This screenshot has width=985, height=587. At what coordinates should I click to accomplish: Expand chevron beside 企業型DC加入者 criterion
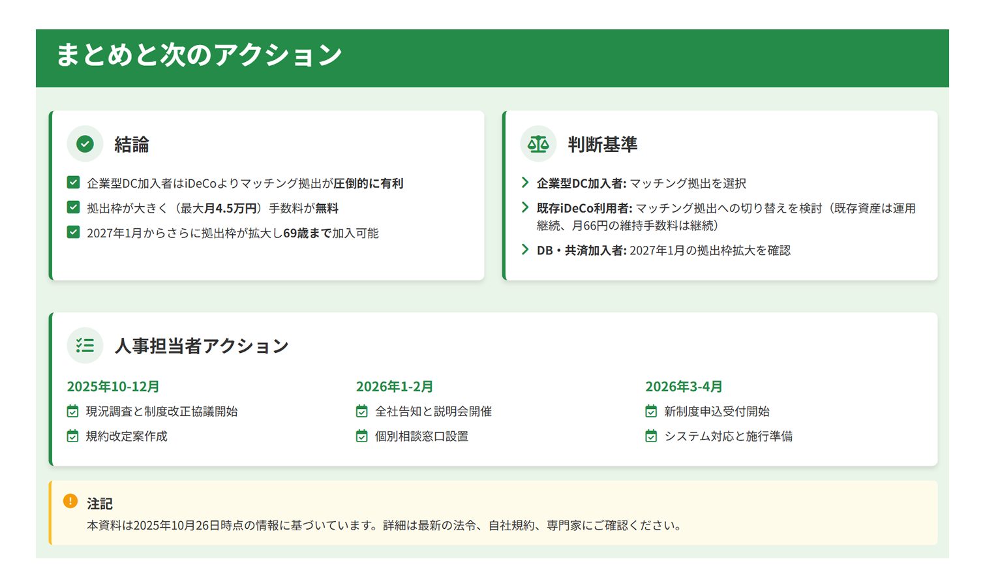(525, 183)
